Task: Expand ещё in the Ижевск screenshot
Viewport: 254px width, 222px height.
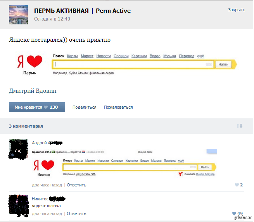Action: click(x=181, y=161)
